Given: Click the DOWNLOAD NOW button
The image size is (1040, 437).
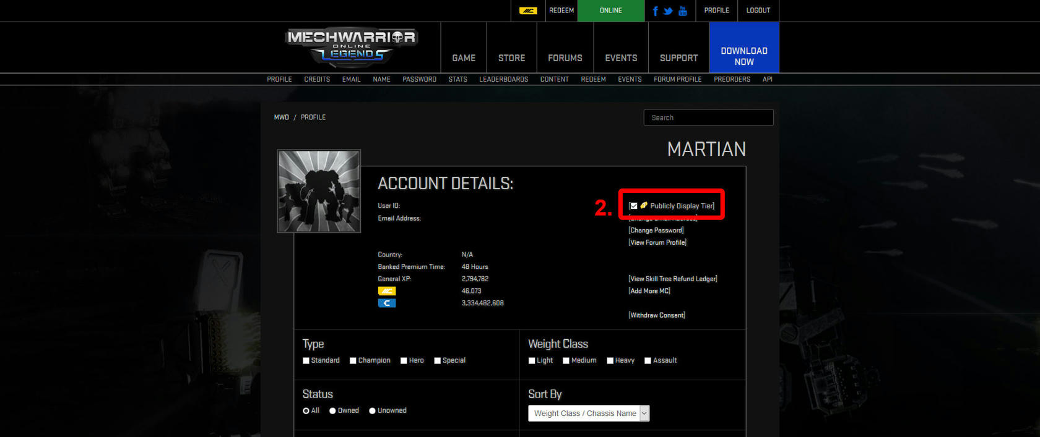Looking at the screenshot, I should 744,48.
